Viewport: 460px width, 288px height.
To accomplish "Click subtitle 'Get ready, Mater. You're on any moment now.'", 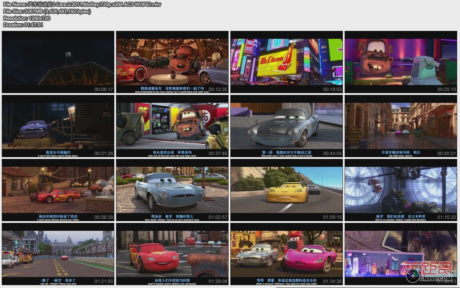I will pos(172,220).
